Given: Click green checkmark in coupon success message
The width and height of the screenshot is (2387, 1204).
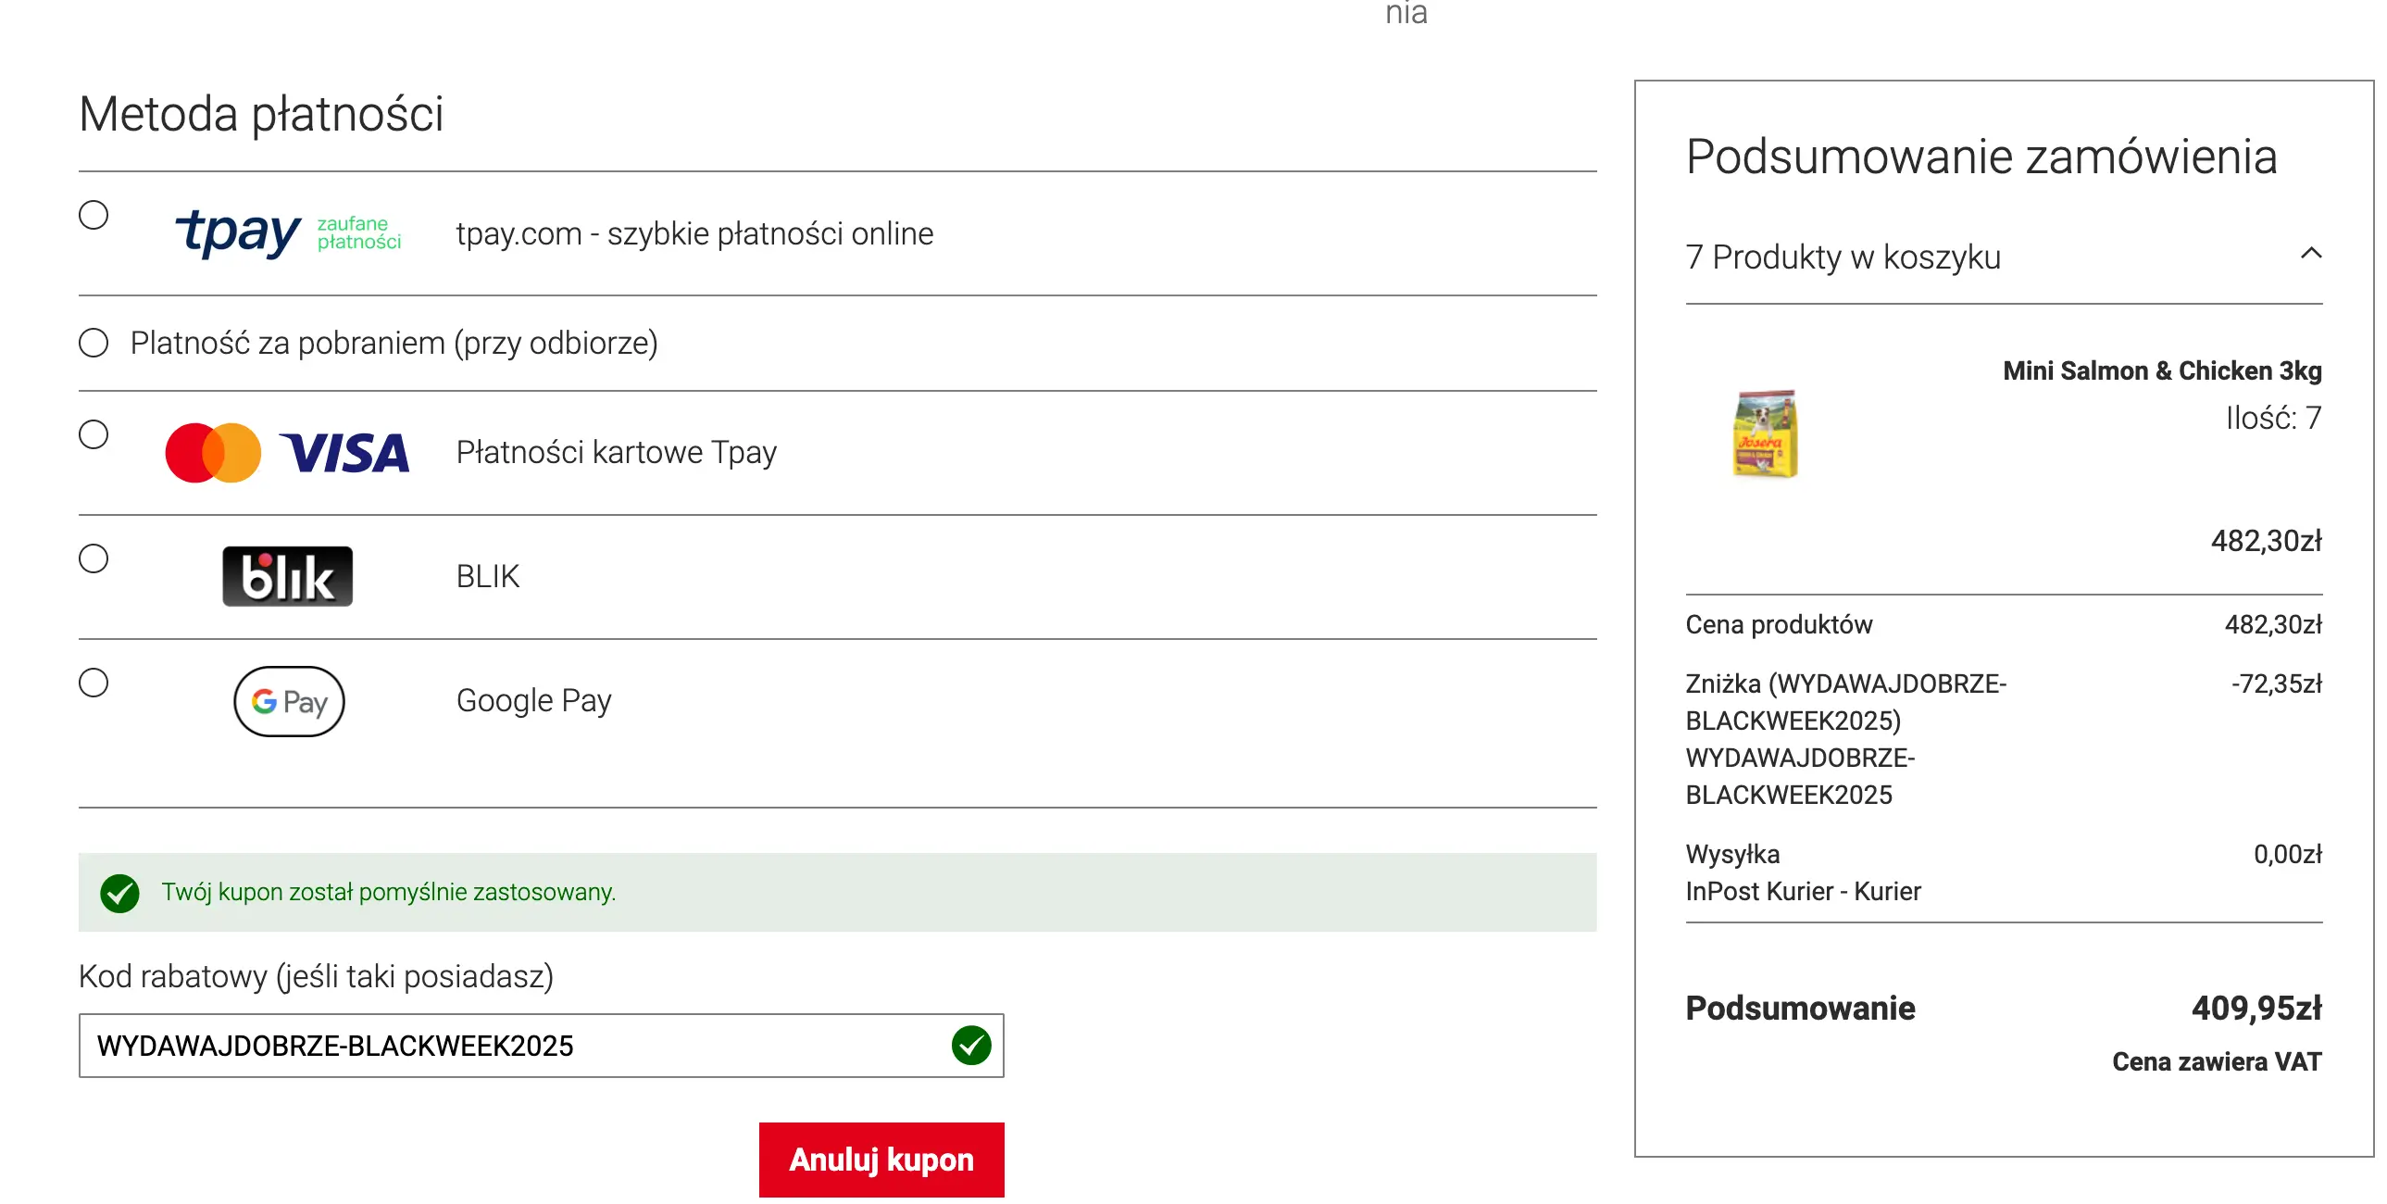Looking at the screenshot, I should coord(119,893).
